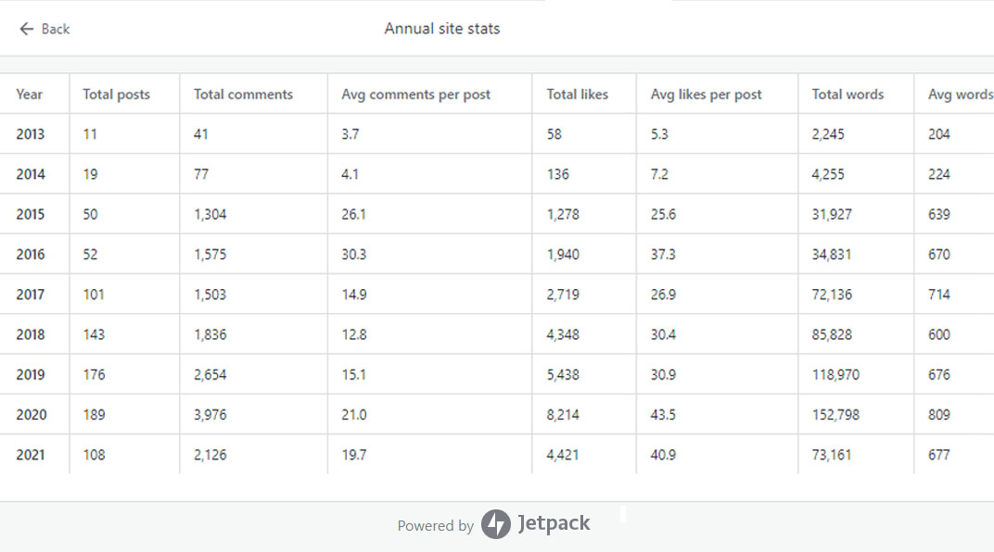Viewport: 994px width, 552px height.
Task: Click the Back arrow icon
Action: click(26, 29)
